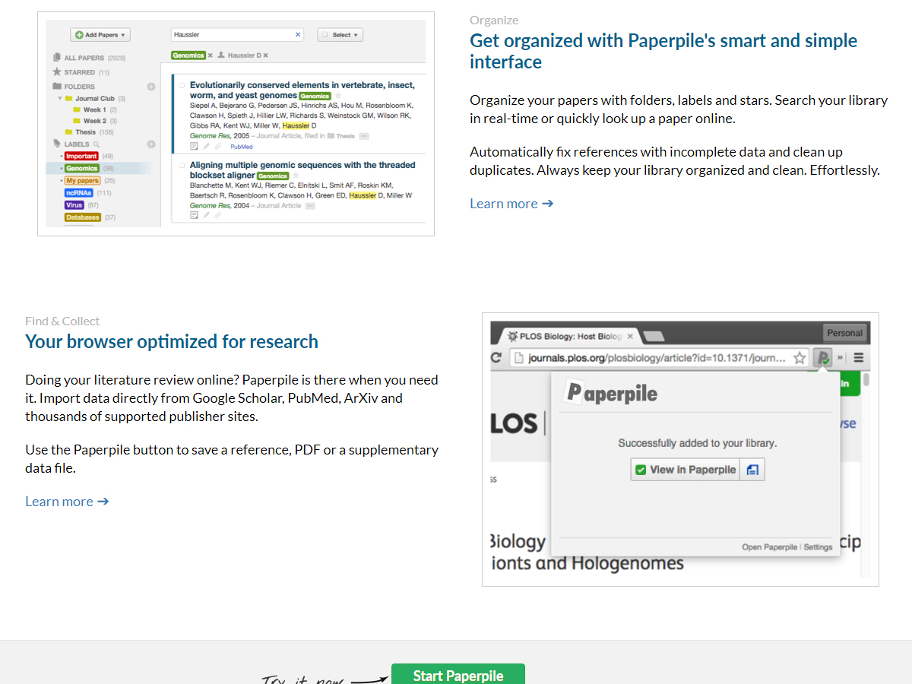The height and width of the screenshot is (684, 912).
Task: Open the Add Papers dropdown
Action: (100, 35)
